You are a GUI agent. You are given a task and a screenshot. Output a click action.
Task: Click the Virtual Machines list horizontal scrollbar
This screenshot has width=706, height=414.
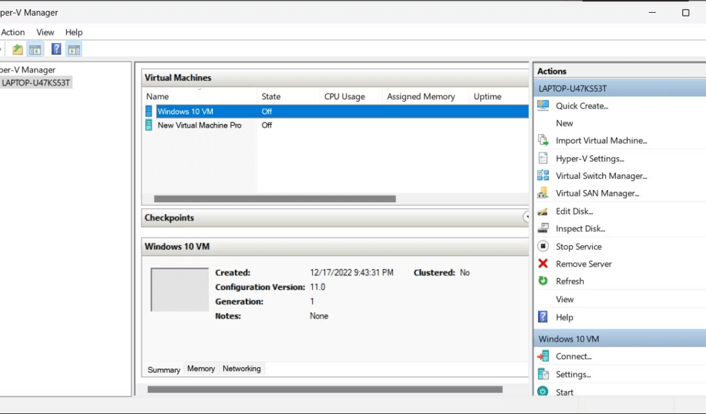coord(274,198)
